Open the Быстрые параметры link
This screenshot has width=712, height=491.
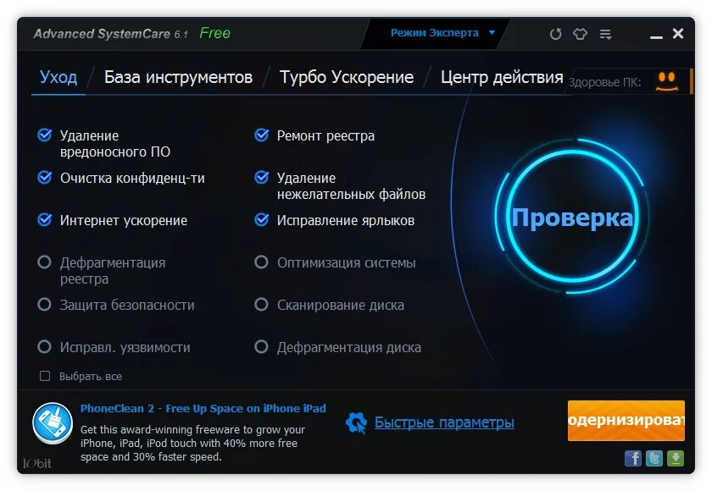point(444,422)
